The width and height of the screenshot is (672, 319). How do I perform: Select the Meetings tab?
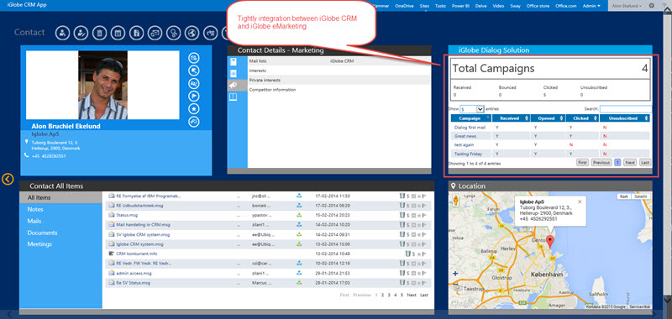pyautogui.click(x=39, y=244)
